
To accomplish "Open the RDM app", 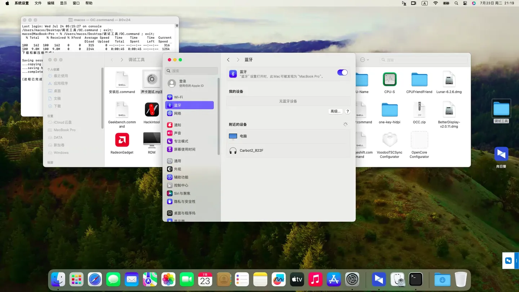I will pyautogui.click(x=151, y=140).
